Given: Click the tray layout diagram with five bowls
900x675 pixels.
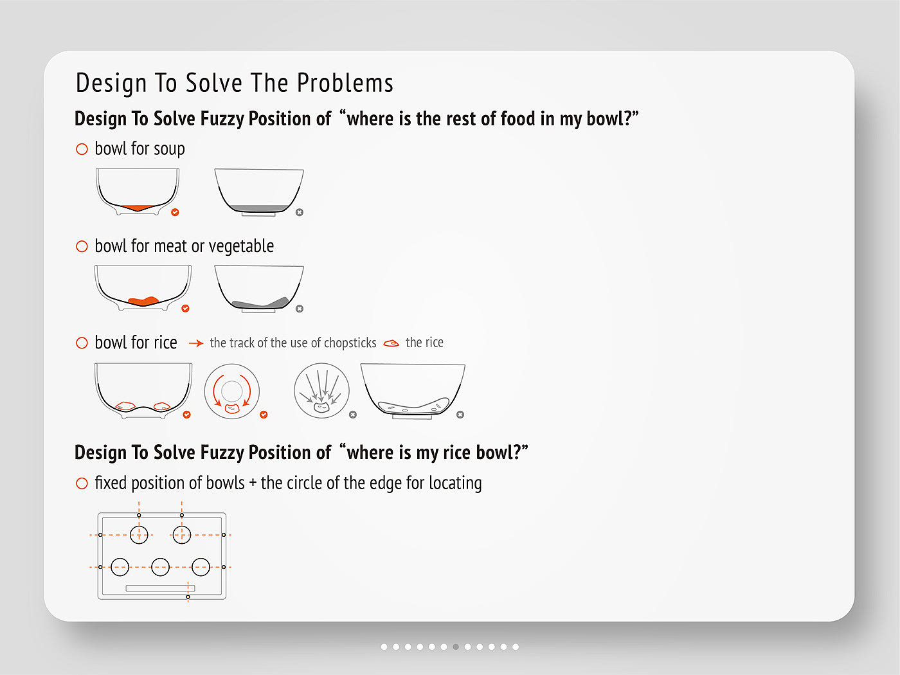Looking at the screenshot, I should (x=161, y=555).
